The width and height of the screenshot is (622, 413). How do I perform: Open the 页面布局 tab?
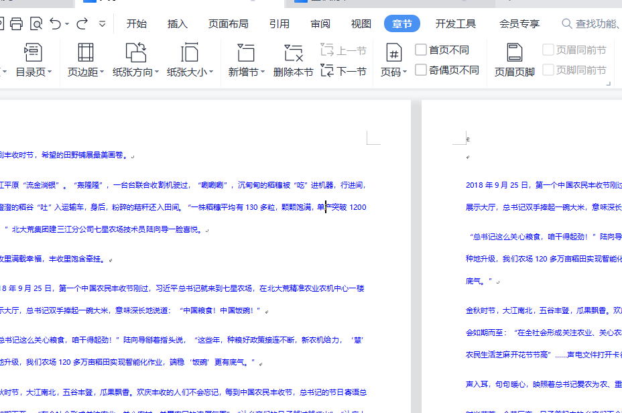point(229,24)
